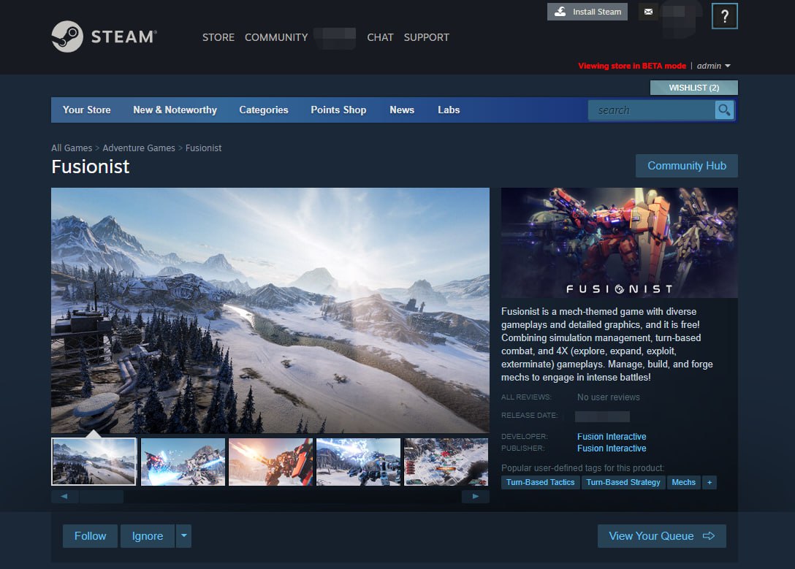The height and width of the screenshot is (569, 795).
Task: Open New & Noteworthy tab
Action: (175, 110)
